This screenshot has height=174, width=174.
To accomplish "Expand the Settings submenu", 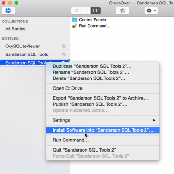I will coord(103,120).
